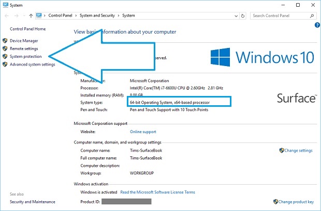
Task: Open Security and Maintenance
Action: [x=33, y=202]
